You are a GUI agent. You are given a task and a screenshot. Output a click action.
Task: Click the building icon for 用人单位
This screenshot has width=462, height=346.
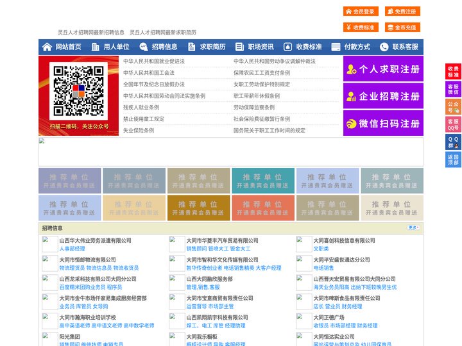click(95, 47)
